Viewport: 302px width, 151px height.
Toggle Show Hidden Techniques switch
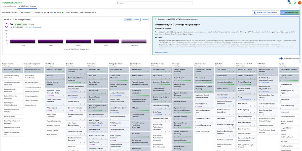[281, 58]
